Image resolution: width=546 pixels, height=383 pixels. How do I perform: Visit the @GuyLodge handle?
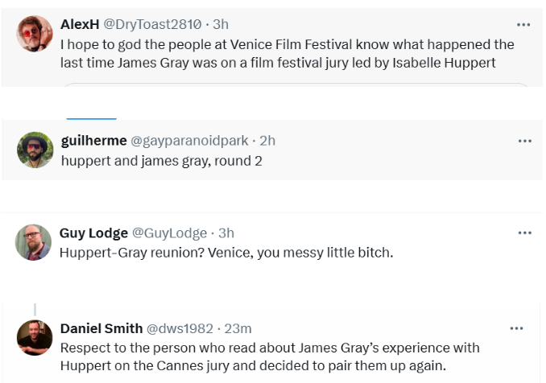pyautogui.click(x=169, y=233)
